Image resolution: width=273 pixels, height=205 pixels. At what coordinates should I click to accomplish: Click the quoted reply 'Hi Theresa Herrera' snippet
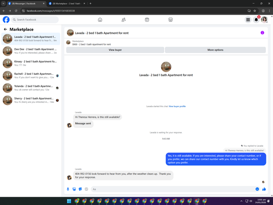coord(245,150)
